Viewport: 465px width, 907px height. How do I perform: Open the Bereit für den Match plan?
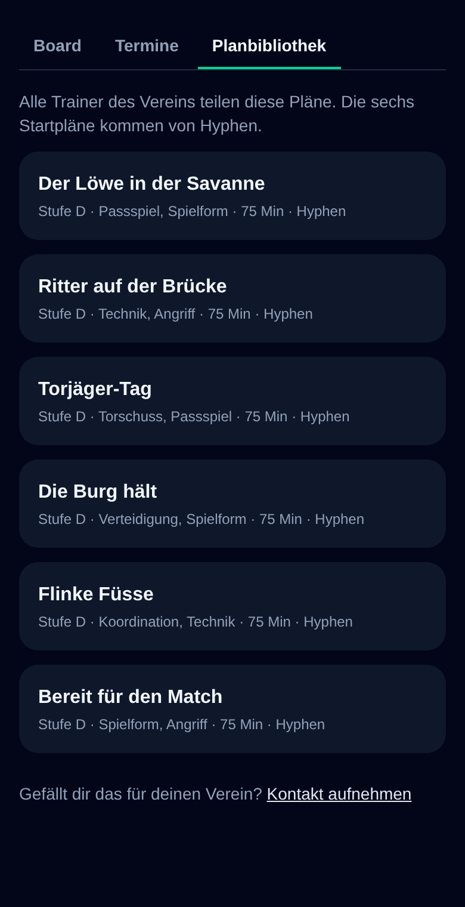point(232,709)
